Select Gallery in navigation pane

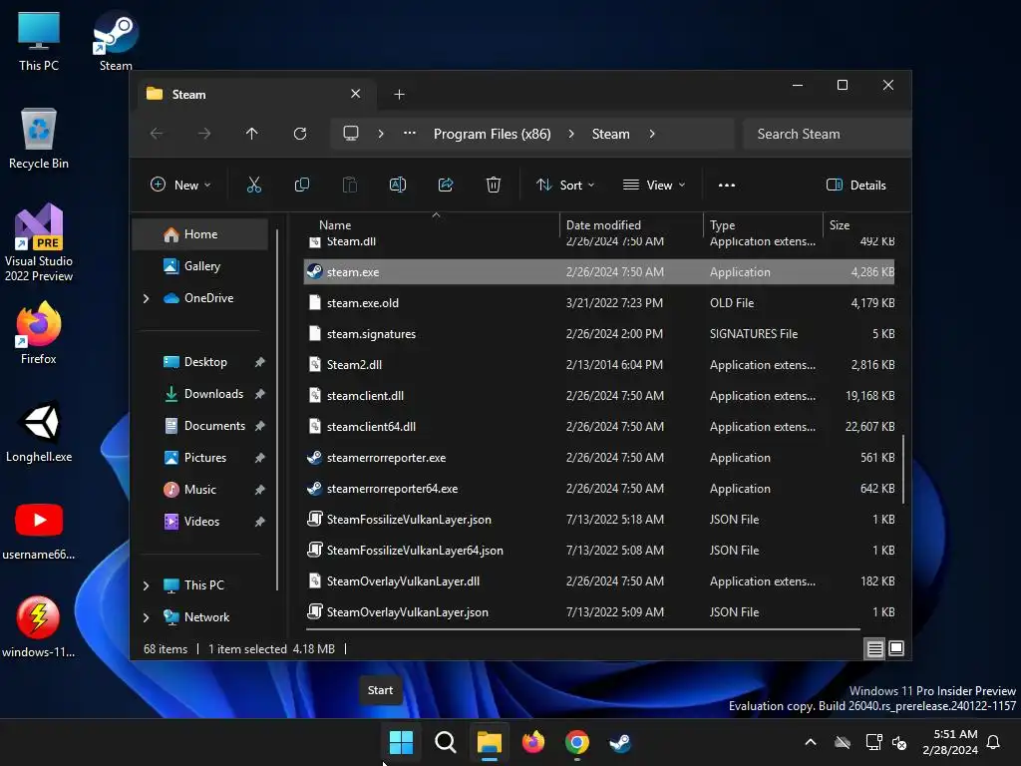(199, 266)
